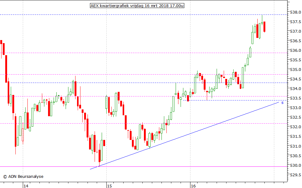The width and height of the screenshot is (302, 188).
Task: Click the 537.5 price axis label
Action: click(x=296, y=22)
